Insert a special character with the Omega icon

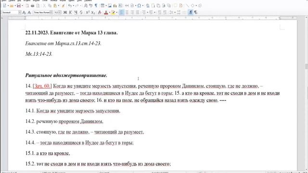pos(139,6)
